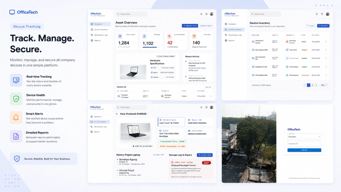
Task: Open the user avatar in Asset Overview panel
Action: coord(211,14)
